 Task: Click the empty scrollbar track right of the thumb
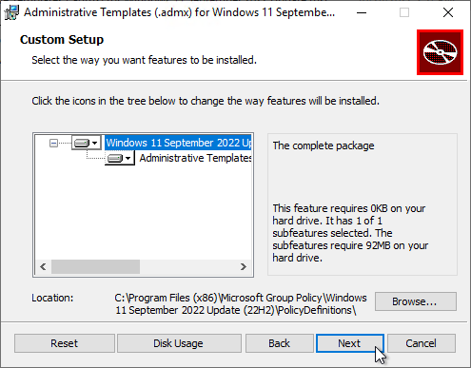[187, 266]
